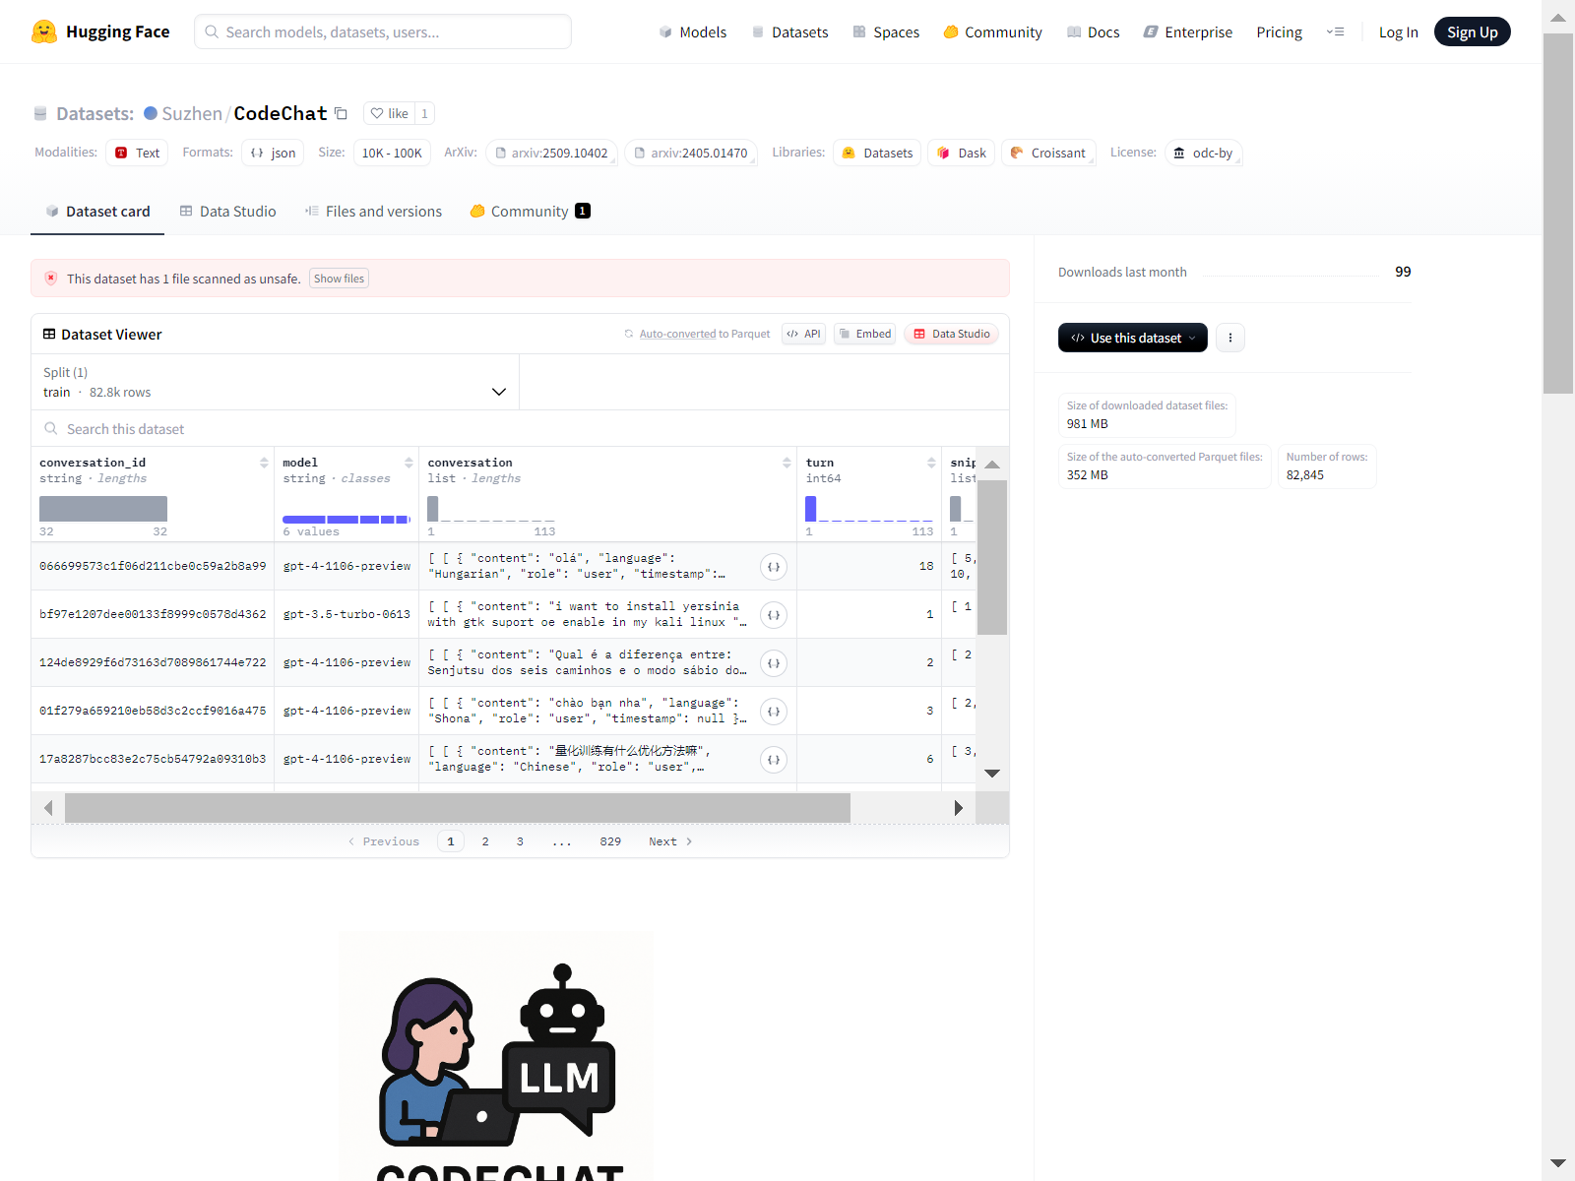Image resolution: width=1575 pixels, height=1181 pixels.
Task: Click the Next page link
Action: point(670,841)
